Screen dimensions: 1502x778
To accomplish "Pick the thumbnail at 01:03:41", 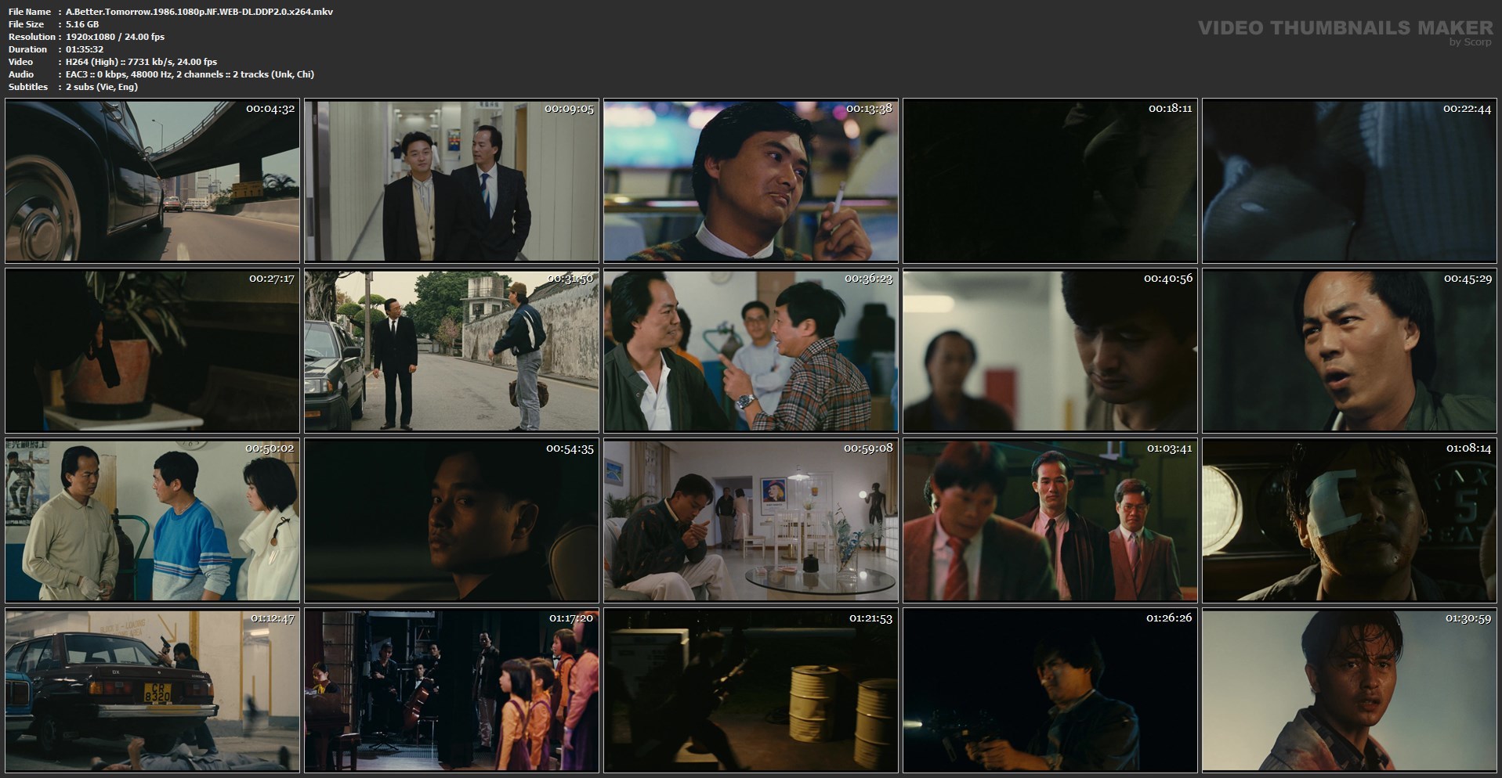I will click(x=1050, y=520).
